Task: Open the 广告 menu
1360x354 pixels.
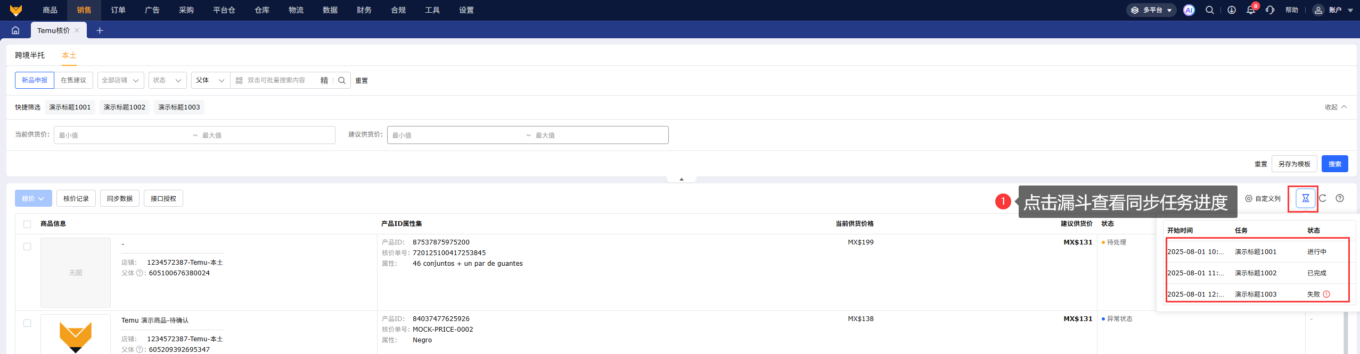Action: pos(152,10)
